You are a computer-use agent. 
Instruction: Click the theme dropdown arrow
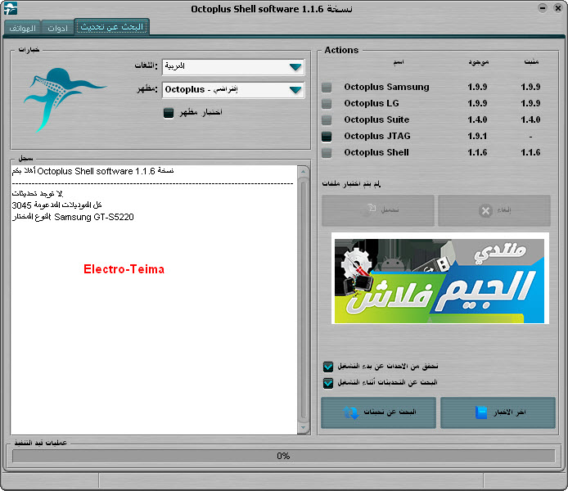point(295,90)
